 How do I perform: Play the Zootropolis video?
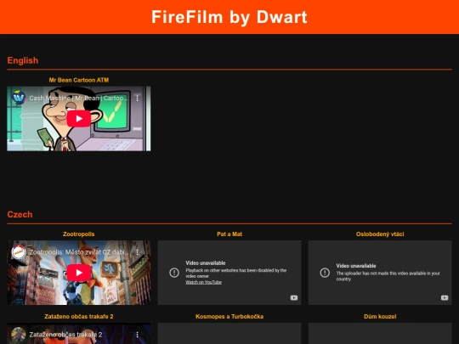(x=79, y=273)
